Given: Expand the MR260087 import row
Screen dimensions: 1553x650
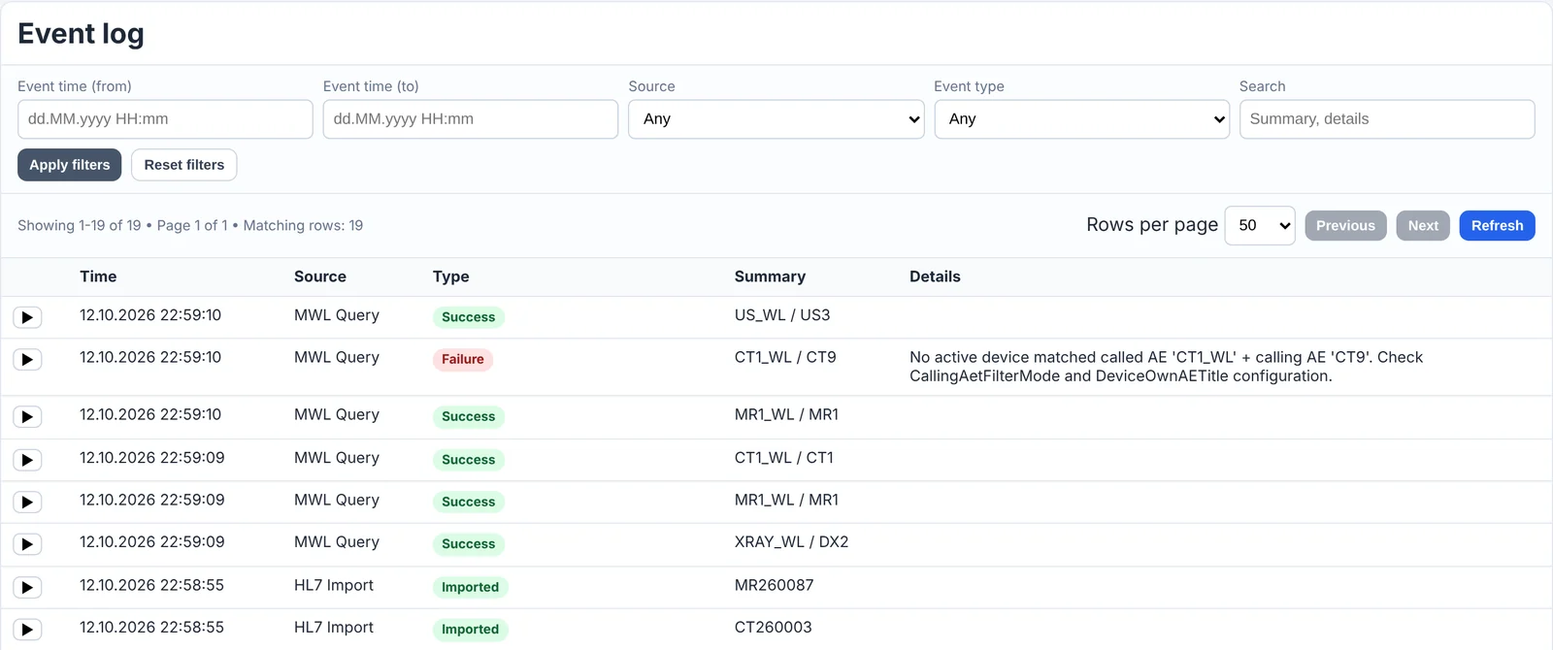Looking at the screenshot, I should tap(27, 587).
